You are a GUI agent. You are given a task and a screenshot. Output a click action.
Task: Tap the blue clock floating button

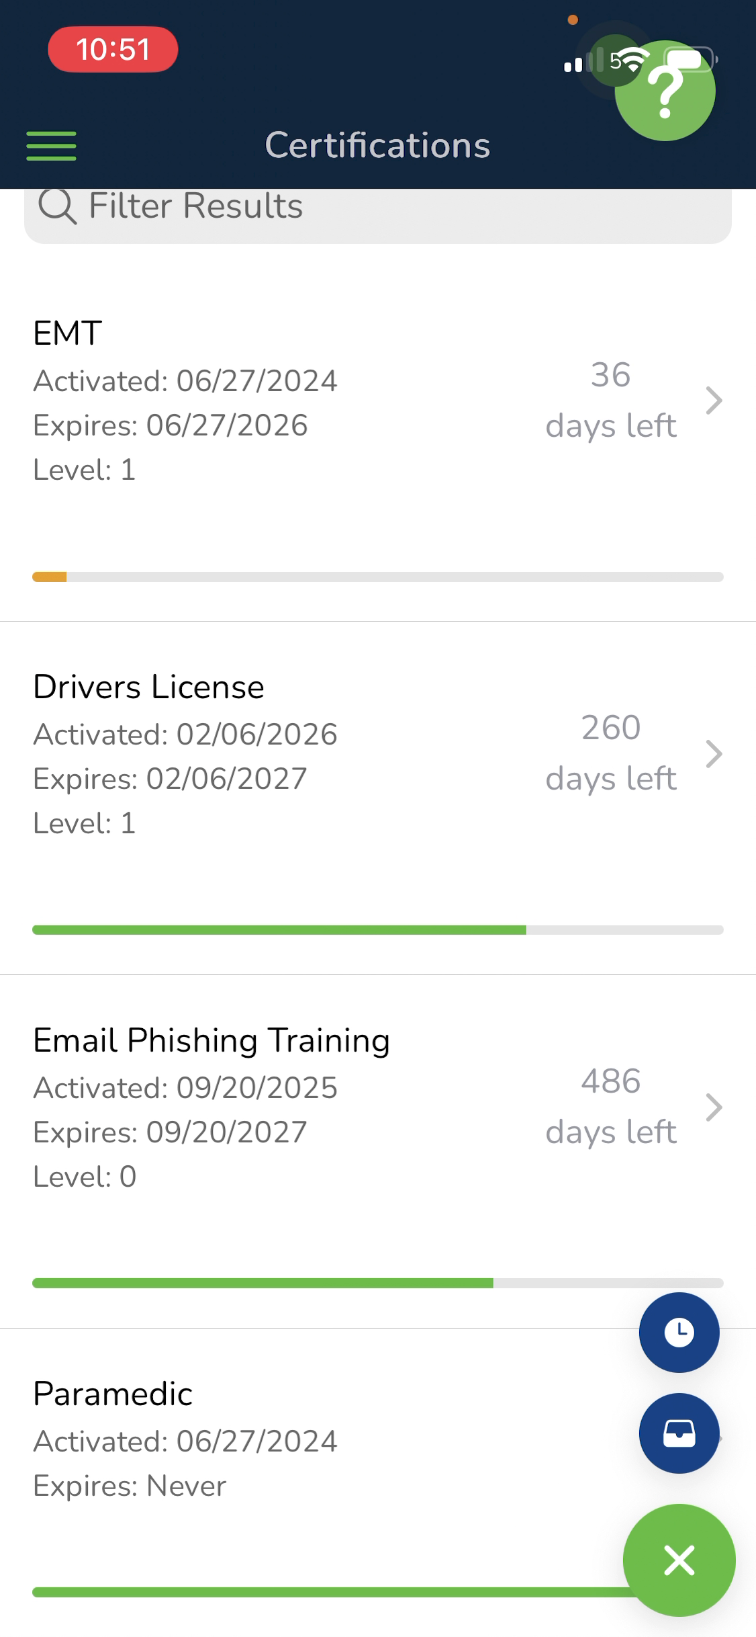click(x=679, y=1333)
